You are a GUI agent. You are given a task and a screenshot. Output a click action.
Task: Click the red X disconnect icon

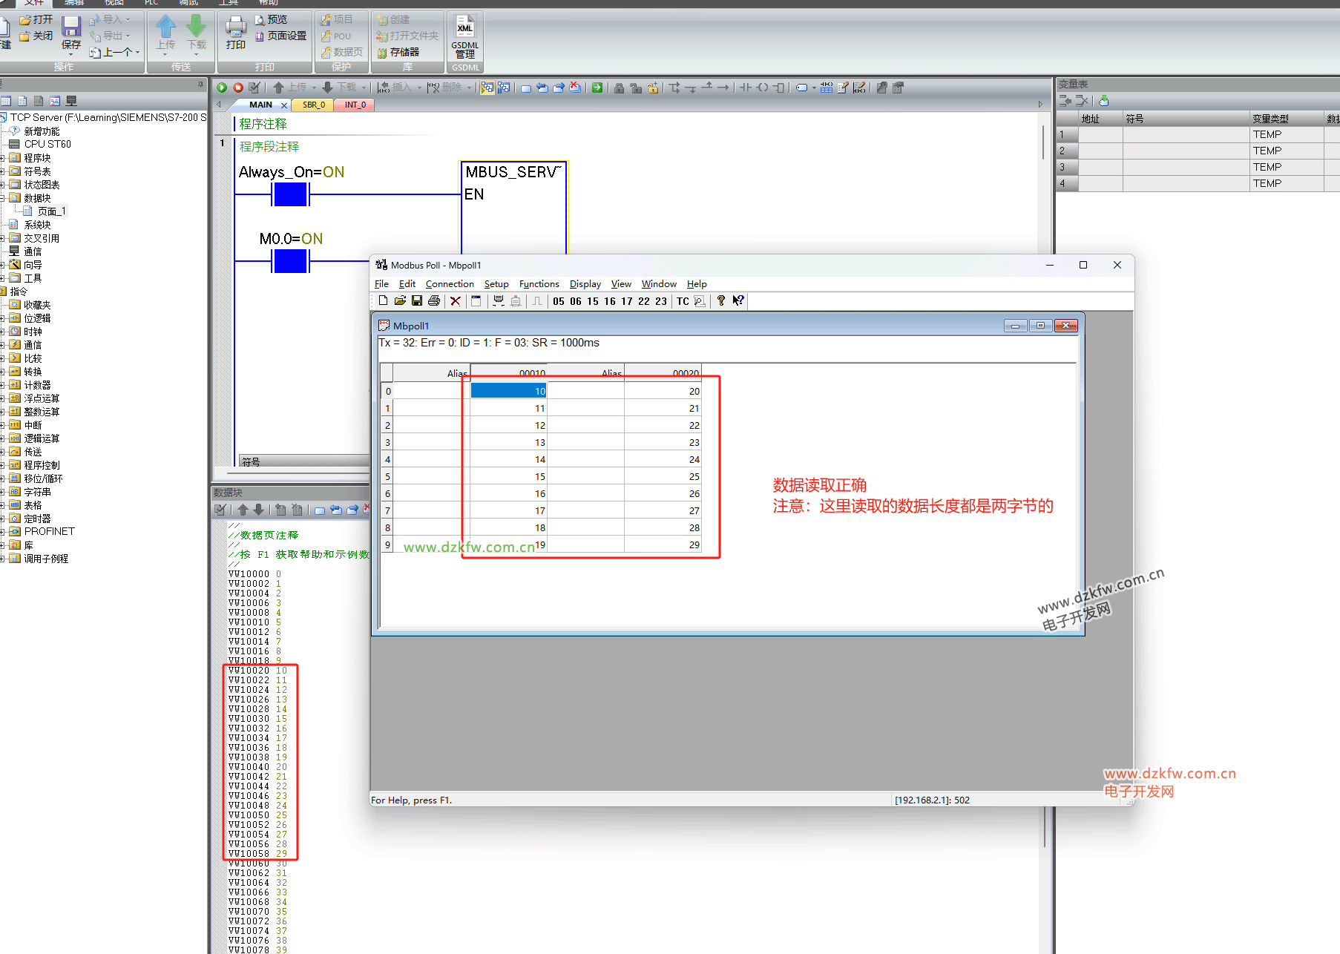[456, 301]
